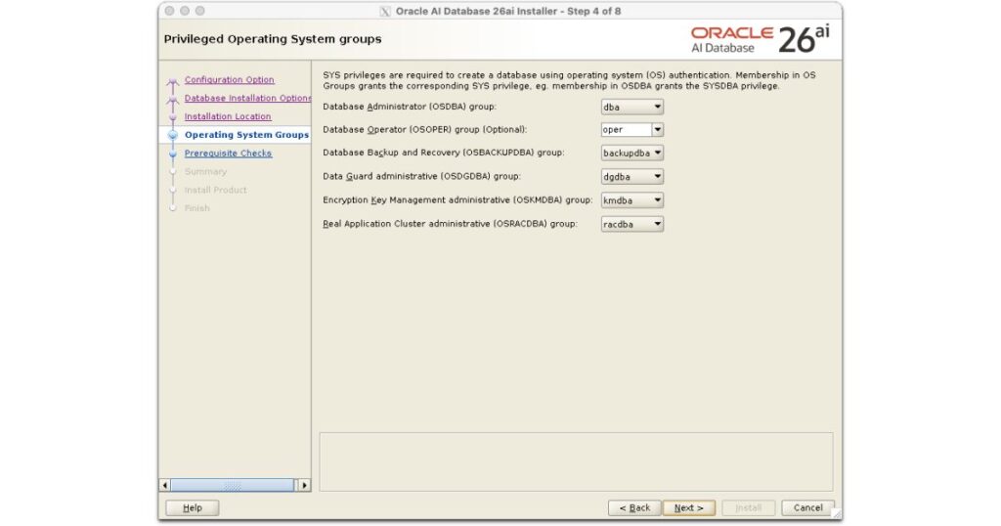Viewport: 1001px width, 526px height.
Task: Click the Database Administrator (OSDBA) group label
Action: tap(410, 107)
